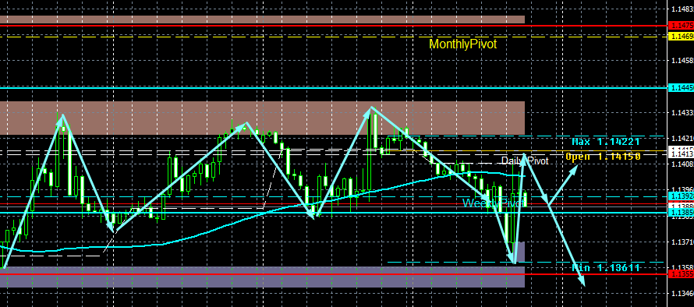Click the yellow 1.1469 price tag
This screenshot has height=307, width=694.
click(x=681, y=37)
